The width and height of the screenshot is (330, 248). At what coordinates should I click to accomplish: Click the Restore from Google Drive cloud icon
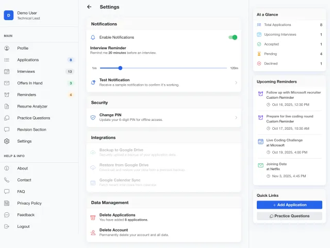93,167
